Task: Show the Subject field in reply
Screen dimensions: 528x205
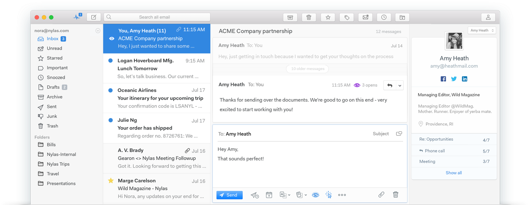Action: pyautogui.click(x=381, y=134)
